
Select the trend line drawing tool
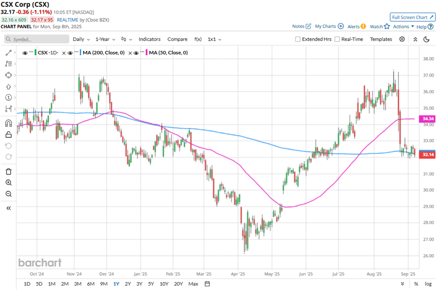point(8,53)
